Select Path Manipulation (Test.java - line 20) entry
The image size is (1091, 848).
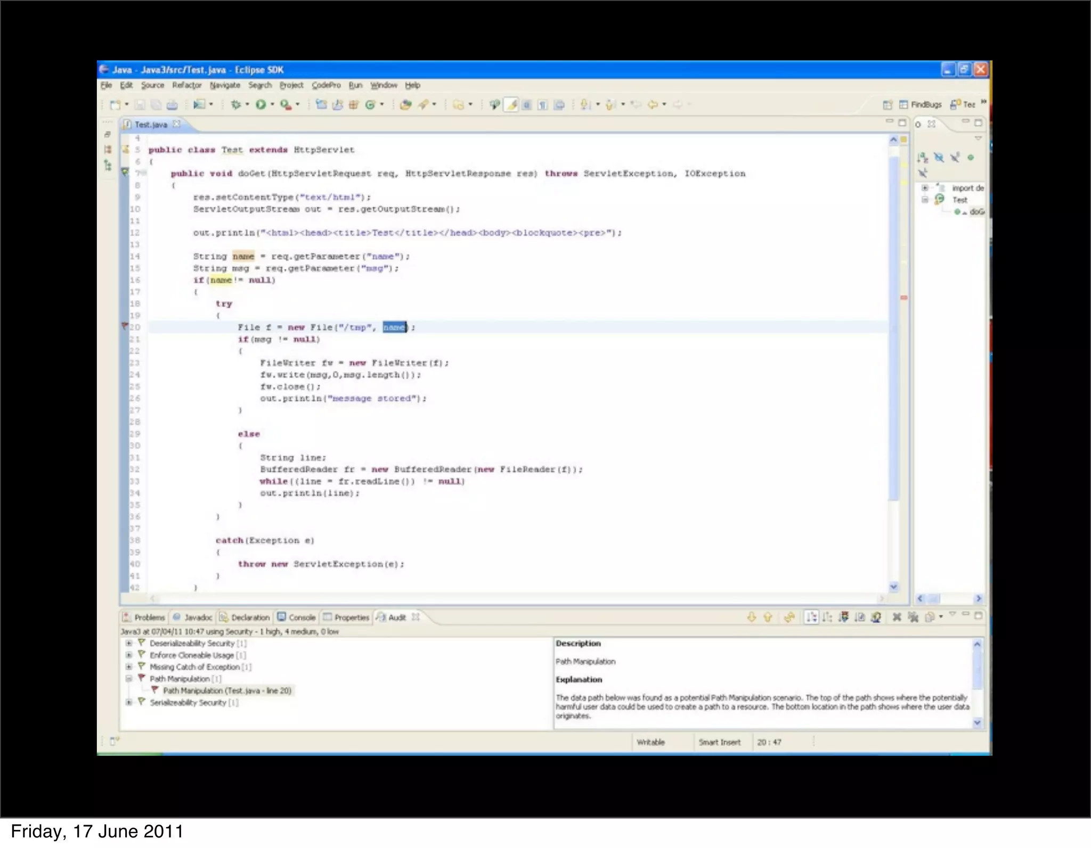click(x=227, y=691)
